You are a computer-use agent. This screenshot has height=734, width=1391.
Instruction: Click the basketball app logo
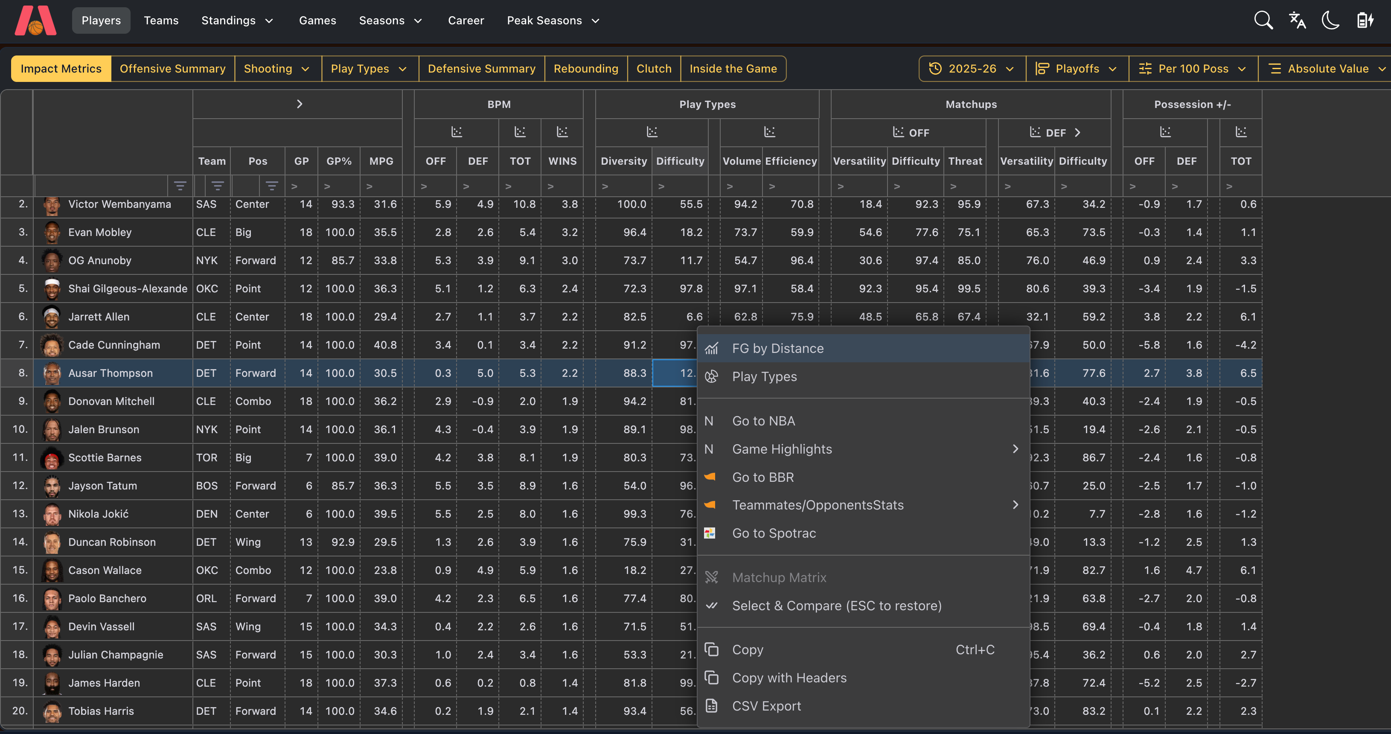[36, 20]
